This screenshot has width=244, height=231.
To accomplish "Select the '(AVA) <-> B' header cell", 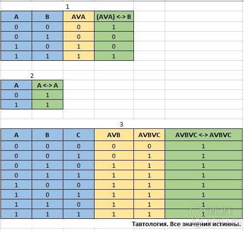I will [x=114, y=17].
